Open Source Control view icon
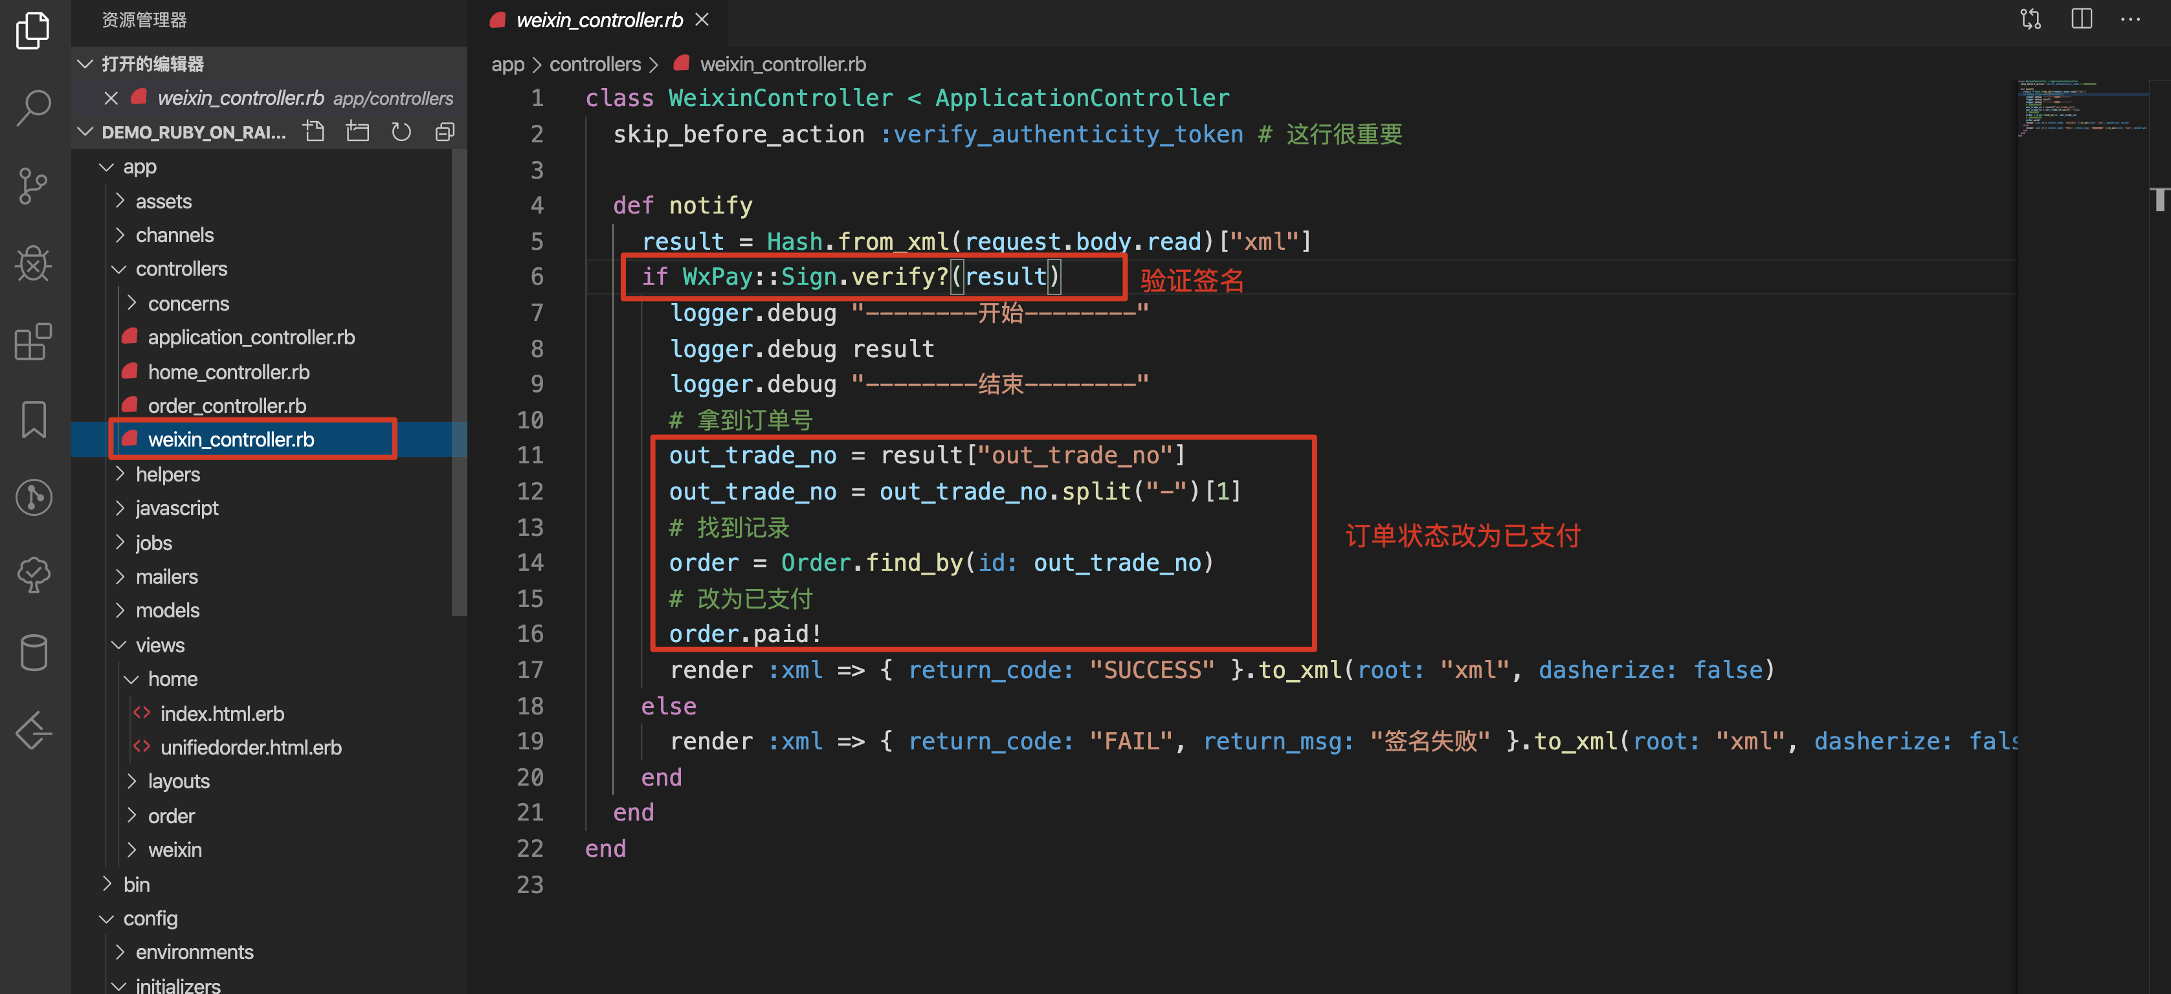 pos(34,185)
